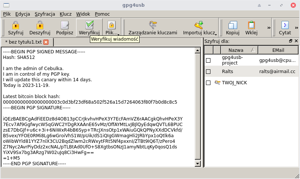Click the BEGIN PGP SIGNED MESSAGE line
Screen dimensions: 300x179
tap(44, 52)
